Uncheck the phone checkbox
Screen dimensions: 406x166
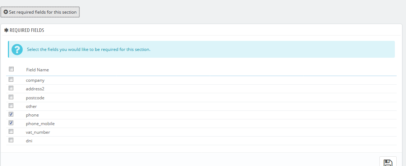pyautogui.click(x=11, y=114)
